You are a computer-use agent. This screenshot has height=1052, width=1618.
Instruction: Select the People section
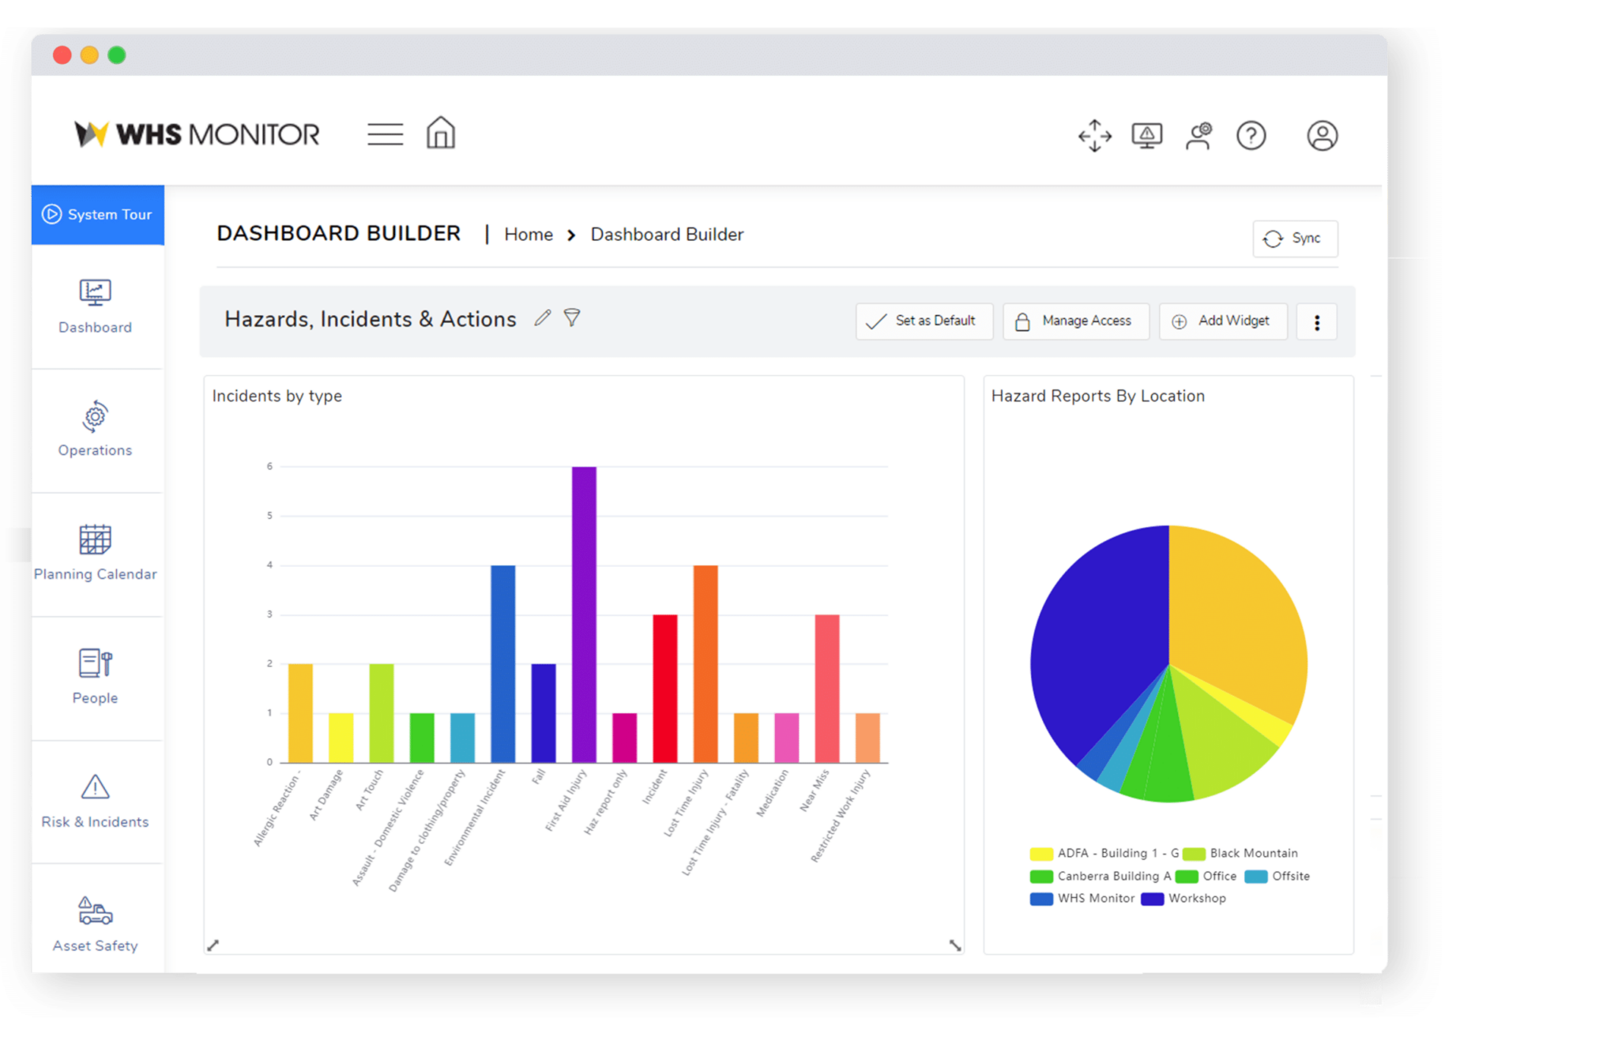[x=94, y=678]
